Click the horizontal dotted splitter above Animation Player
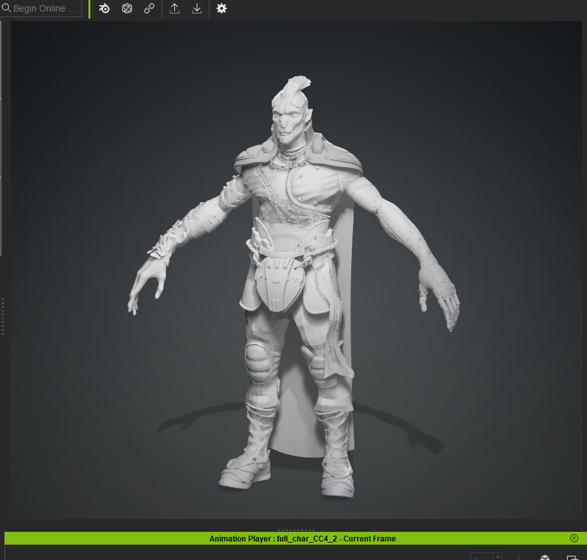The height and width of the screenshot is (560, 587). 296,530
